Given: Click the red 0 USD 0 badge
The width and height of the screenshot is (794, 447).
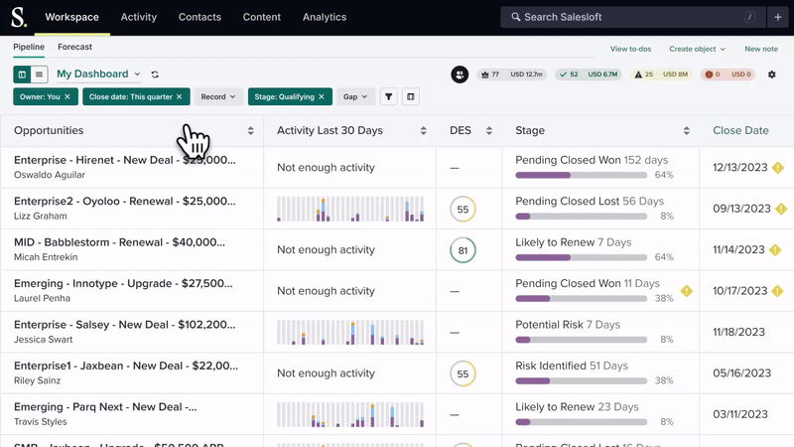Looking at the screenshot, I should (x=728, y=74).
